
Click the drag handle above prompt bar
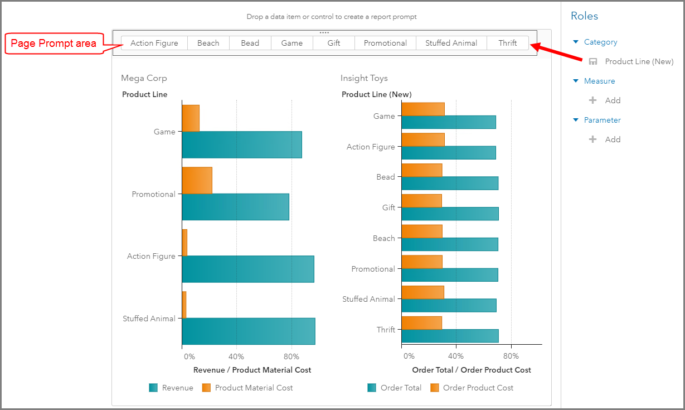324,33
